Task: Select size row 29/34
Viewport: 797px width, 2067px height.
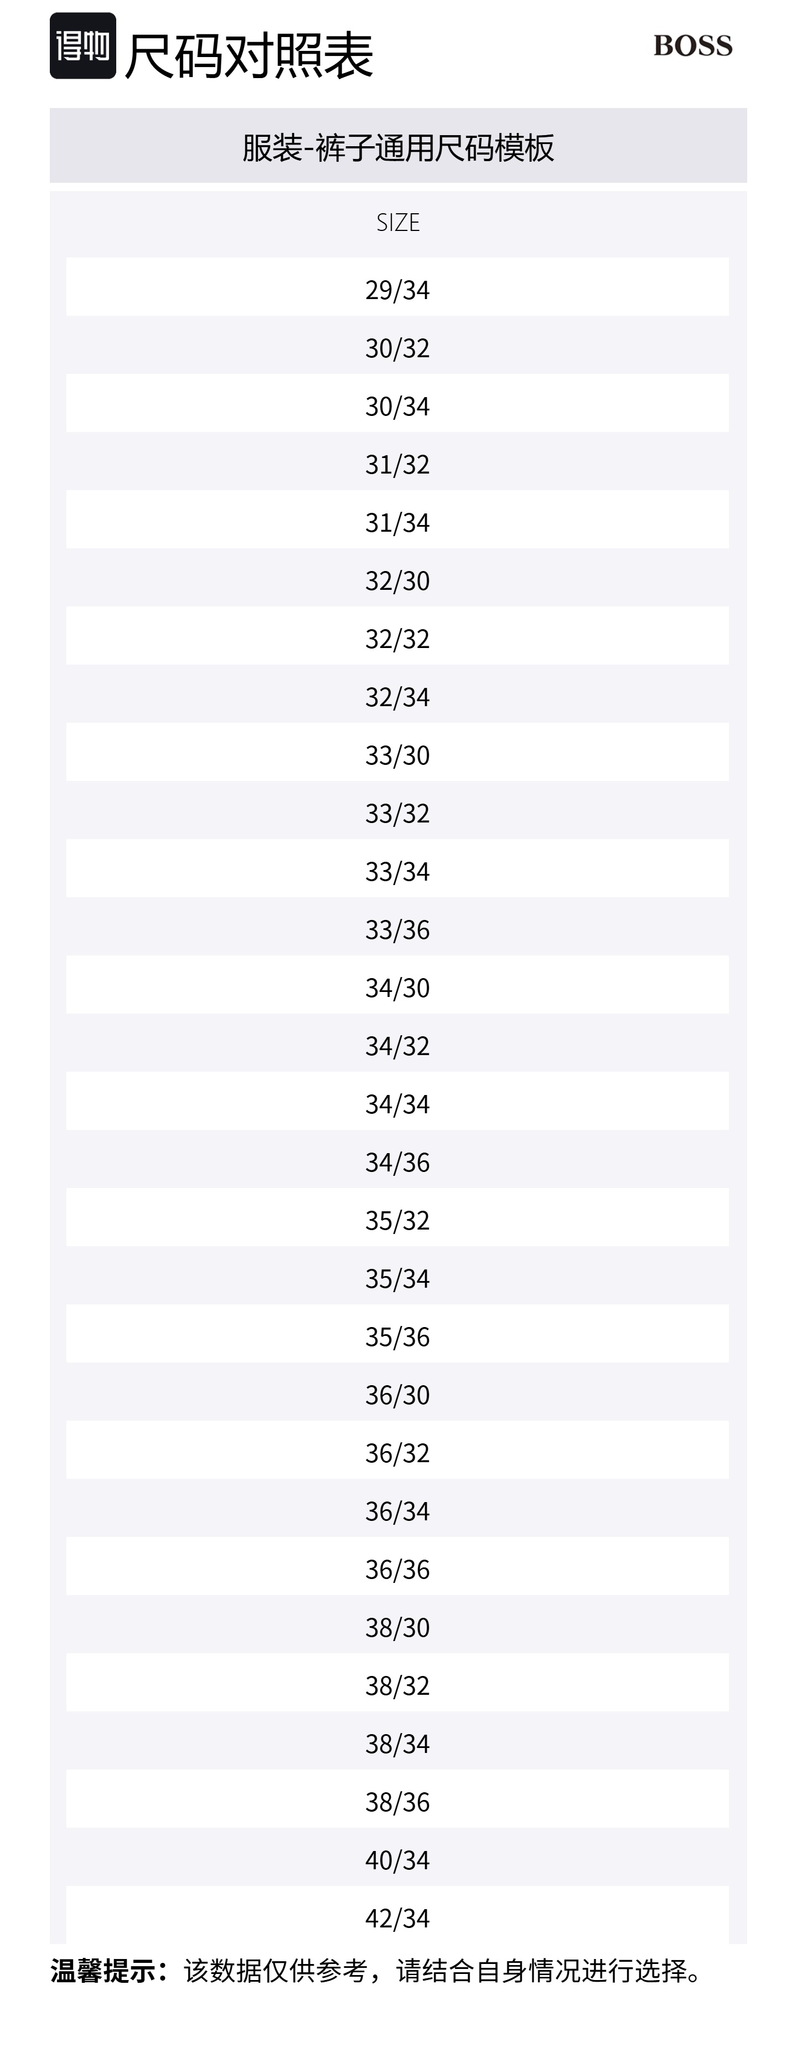Action: tap(398, 289)
